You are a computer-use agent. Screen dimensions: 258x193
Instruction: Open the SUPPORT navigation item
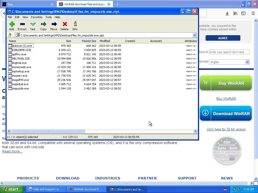[x=187, y=178]
